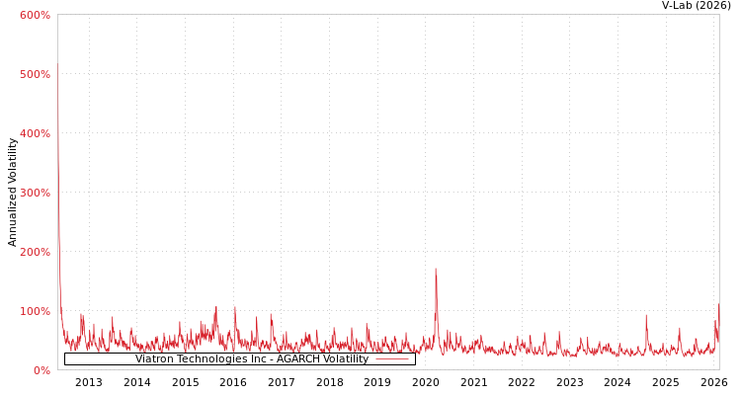
Task: Click the V-Lab (2026) credit text
Action: pyautogui.click(x=697, y=5)
